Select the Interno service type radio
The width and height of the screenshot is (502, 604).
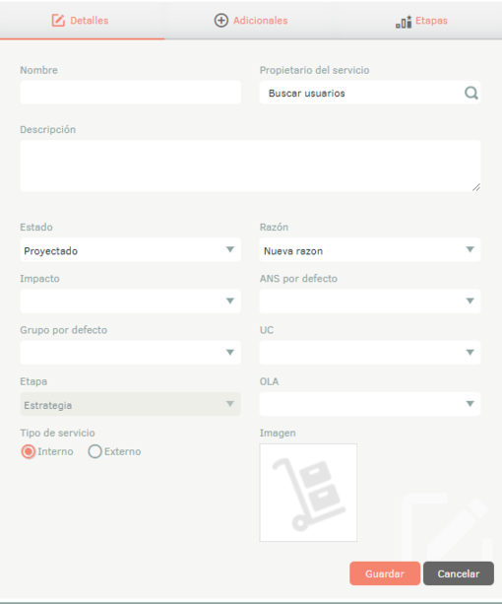pyautogui.click(x=29, y=451)
